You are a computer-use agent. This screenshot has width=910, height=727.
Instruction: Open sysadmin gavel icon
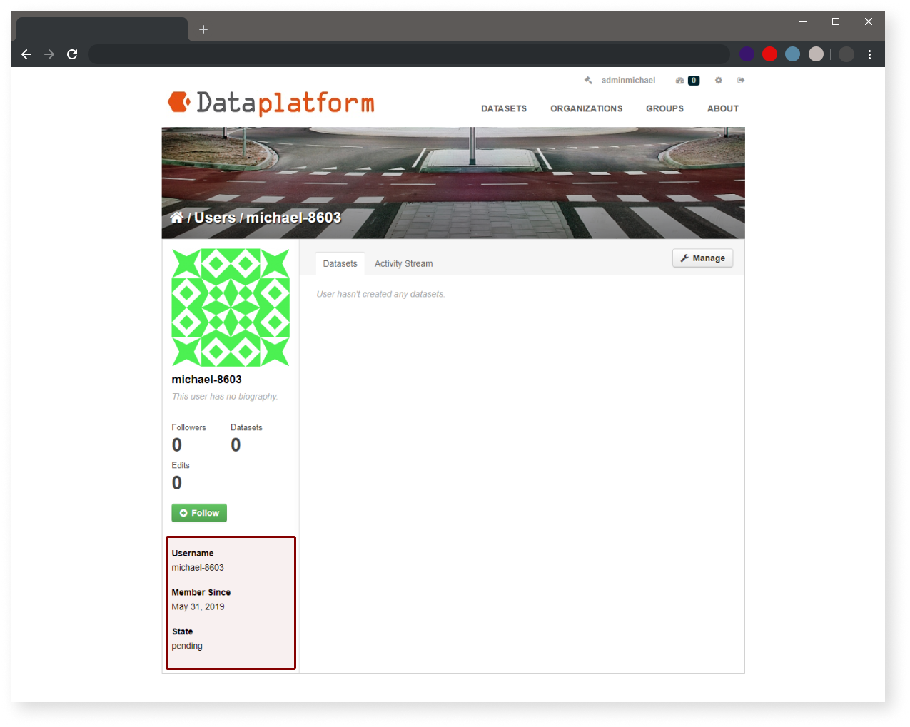coord(588,81)
